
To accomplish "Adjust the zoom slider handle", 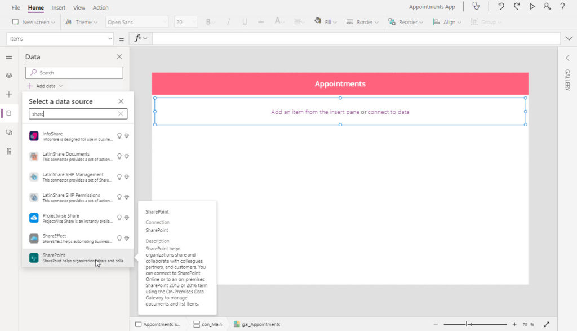I will (x=467, y=324).
